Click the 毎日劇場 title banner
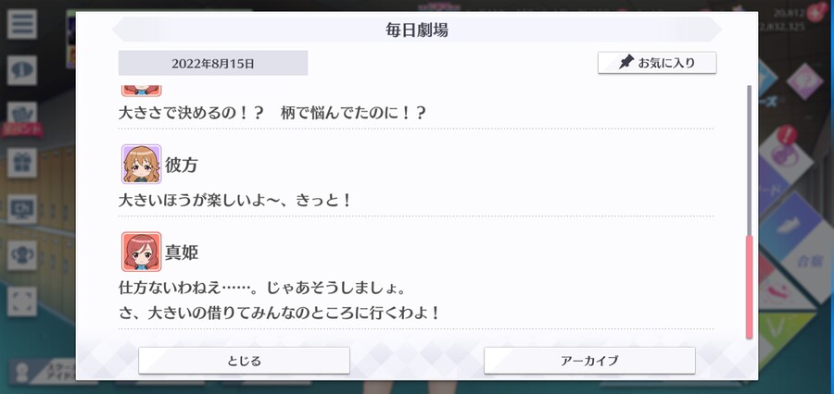This screenshot has width=834, height=394. pyautogui.click(x=416, y=30)
